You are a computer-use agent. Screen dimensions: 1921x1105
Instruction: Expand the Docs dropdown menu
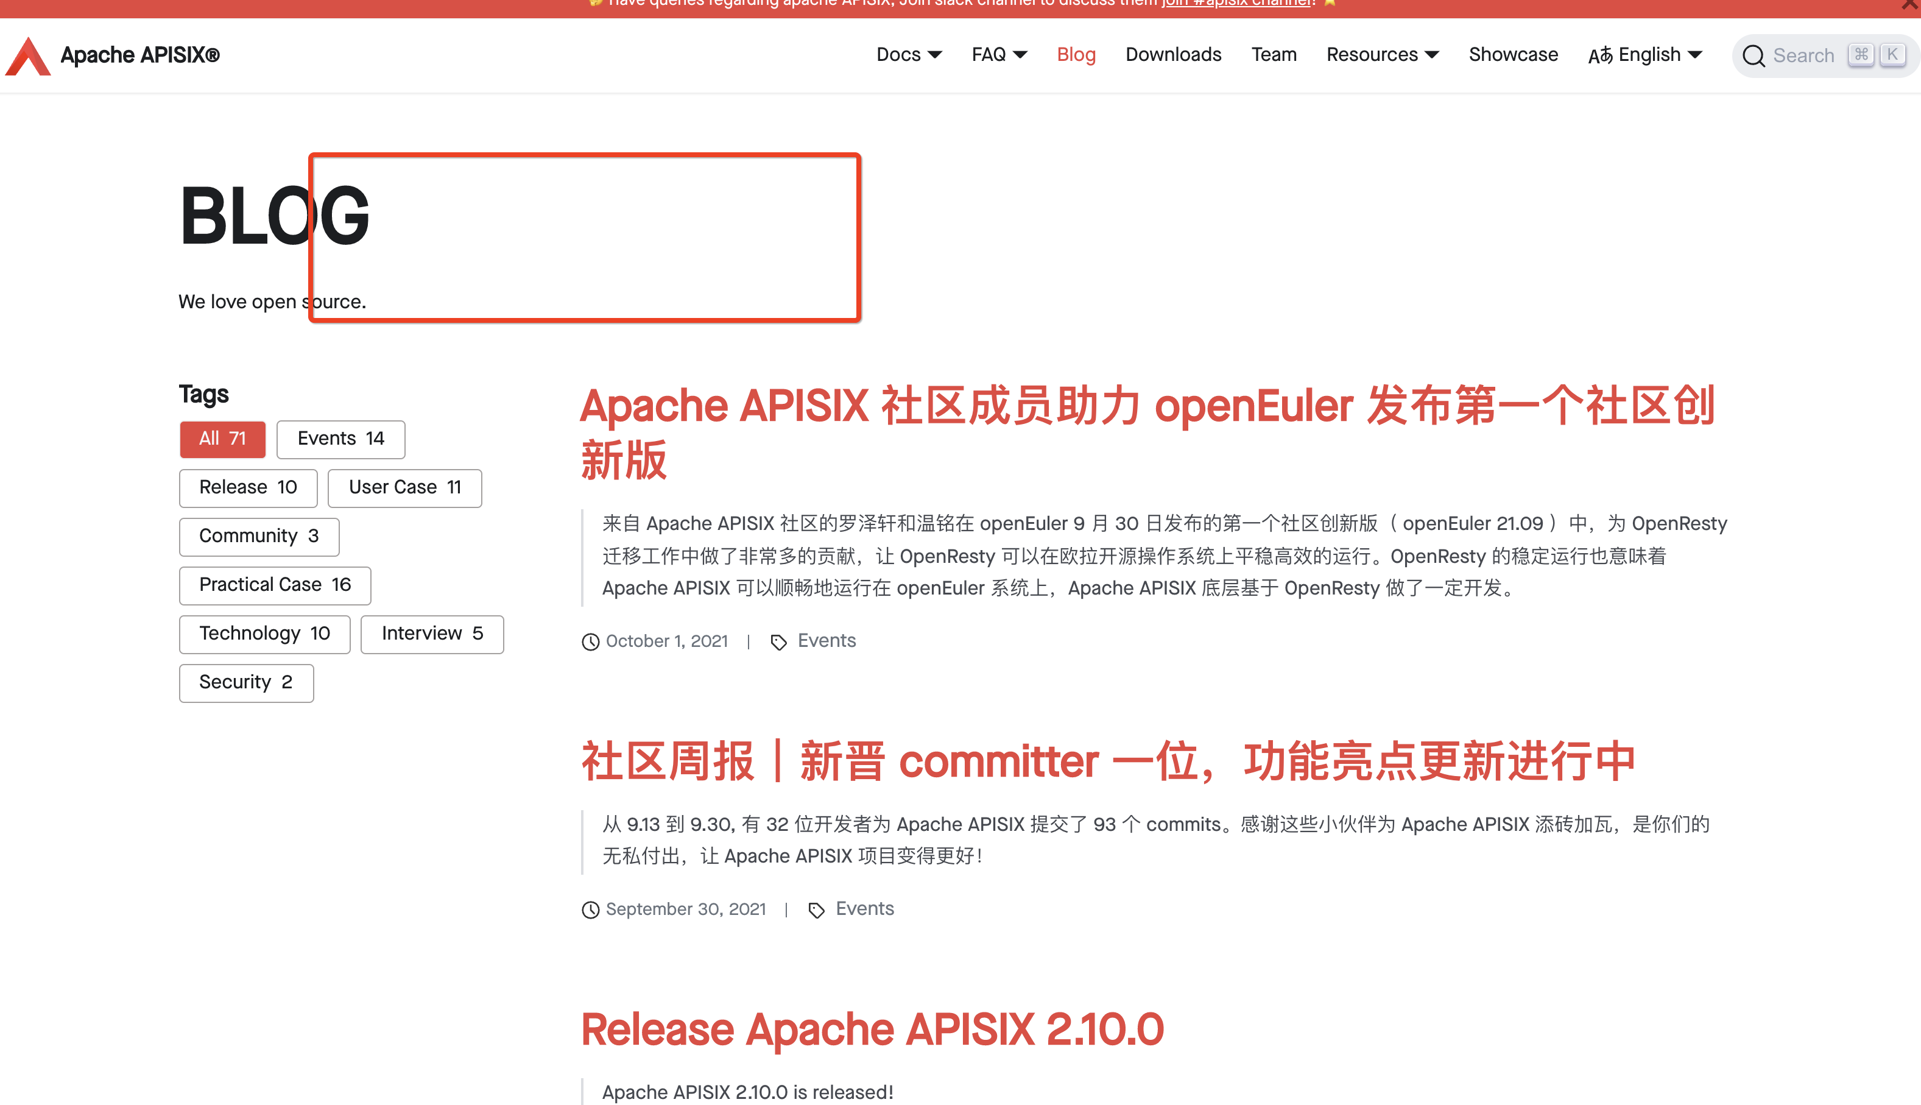[908, 55]
